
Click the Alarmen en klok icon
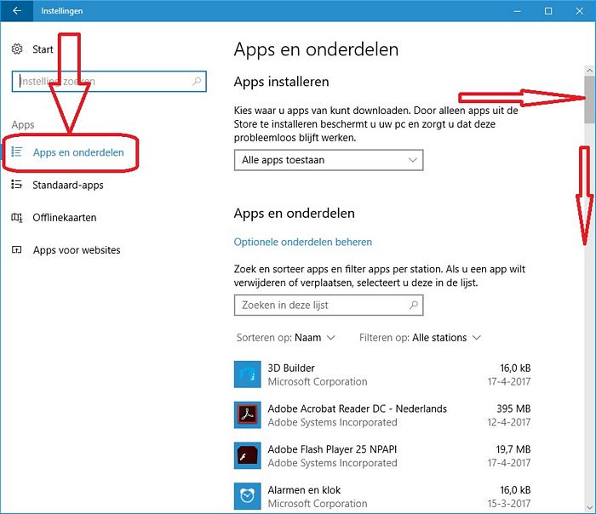click(x=247, y=495)
